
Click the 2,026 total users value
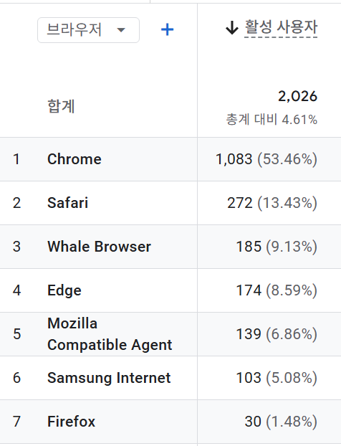[x=297, y=96]
